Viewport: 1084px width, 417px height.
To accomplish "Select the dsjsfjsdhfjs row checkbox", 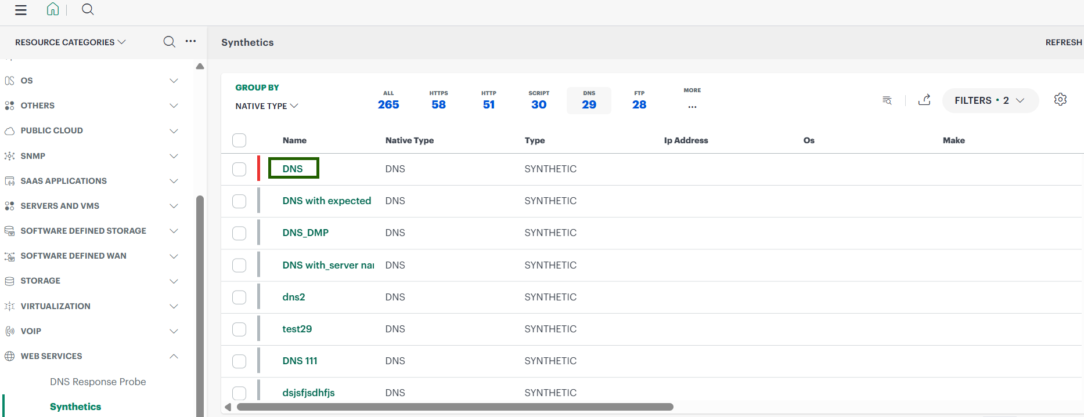I will [x=239, y=393].
